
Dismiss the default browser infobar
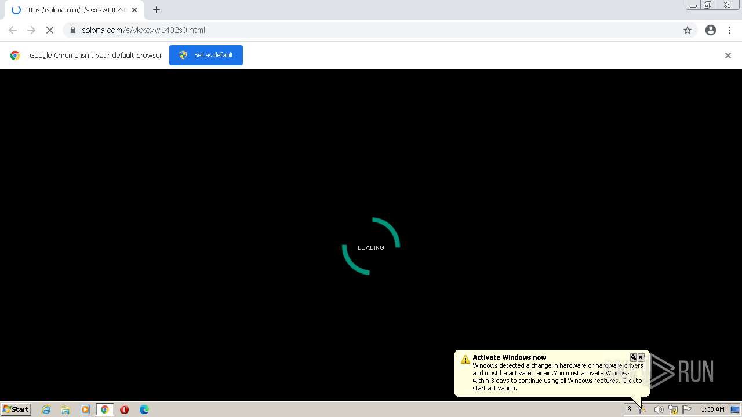(x=728, y=56)
